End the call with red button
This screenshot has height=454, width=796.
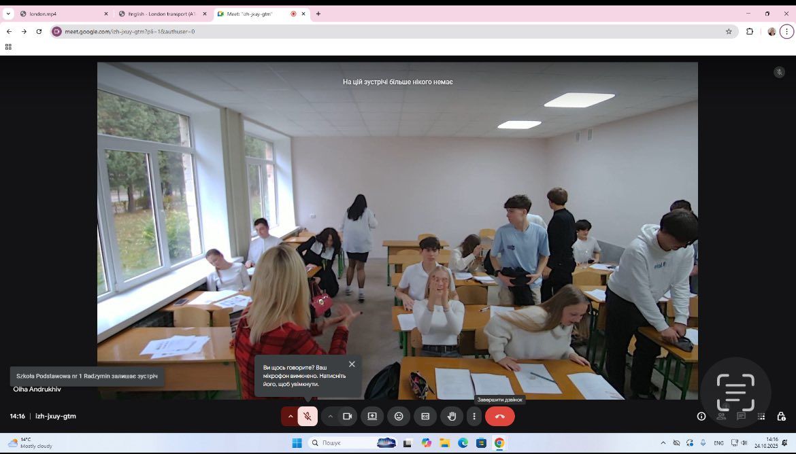click(x=500, y=416)
